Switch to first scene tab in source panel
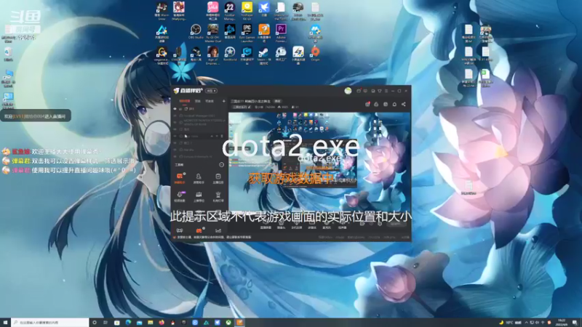This screenshot has width=582, height=327. 184,101
